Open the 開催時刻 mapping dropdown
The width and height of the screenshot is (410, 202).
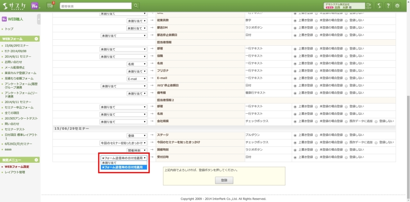click(137, 150)
